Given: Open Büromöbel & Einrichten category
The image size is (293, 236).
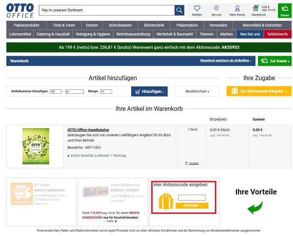Looking at the screenshot, I should pyautogui.click(x=262, y=25).
